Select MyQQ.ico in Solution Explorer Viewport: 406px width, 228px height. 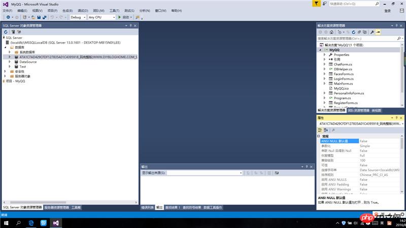tap(341, 88)
